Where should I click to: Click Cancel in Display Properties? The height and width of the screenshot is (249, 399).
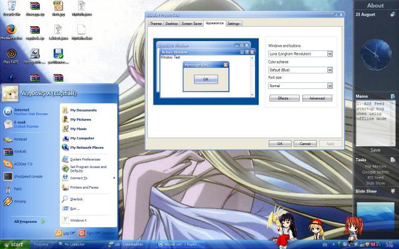pos(305,144)
